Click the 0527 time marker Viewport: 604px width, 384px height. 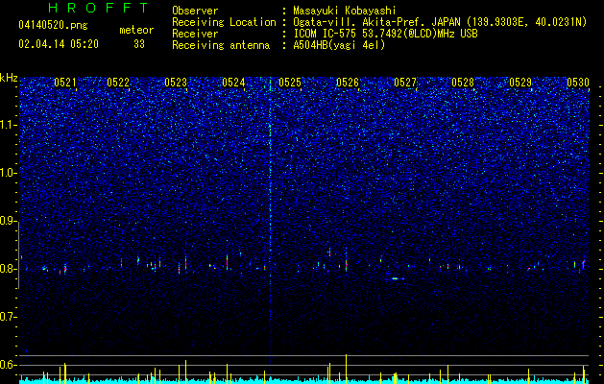point(405,83)
